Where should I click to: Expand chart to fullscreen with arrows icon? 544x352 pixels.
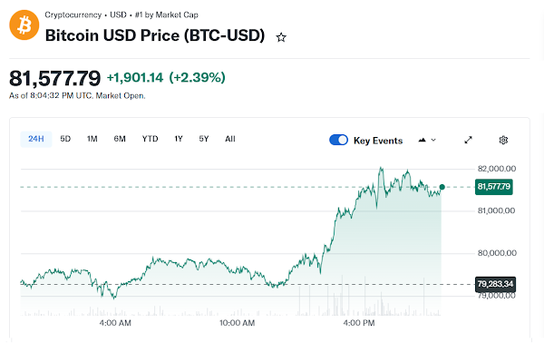coord(469,140)
